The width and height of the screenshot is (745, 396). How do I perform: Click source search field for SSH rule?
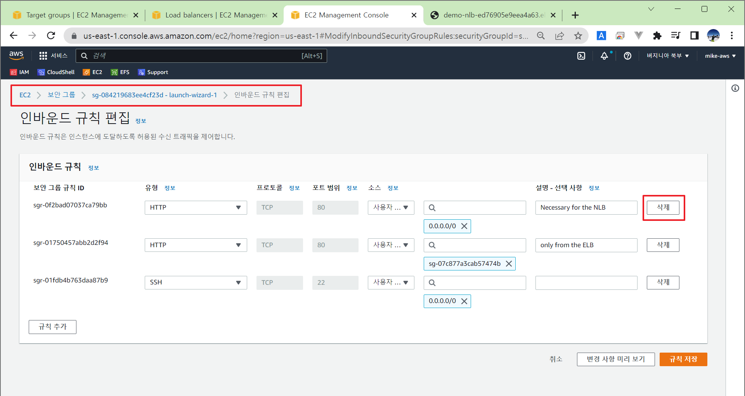475,282
